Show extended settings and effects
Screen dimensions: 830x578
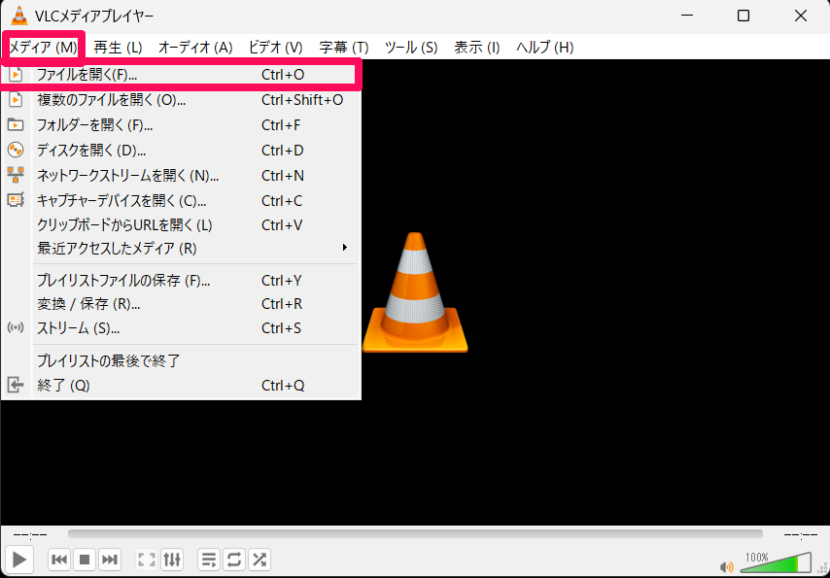click(x=172, y=559)
